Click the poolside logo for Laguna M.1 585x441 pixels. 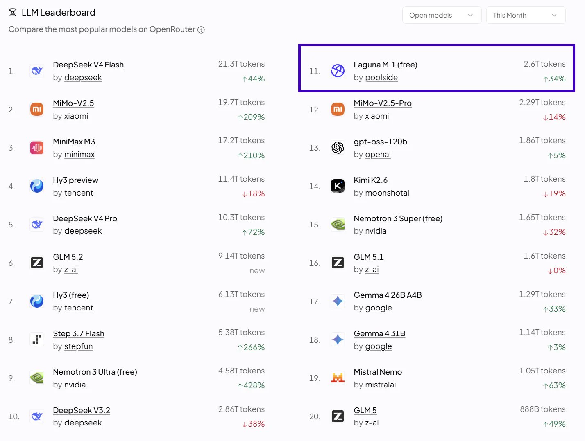coord(338,71)
